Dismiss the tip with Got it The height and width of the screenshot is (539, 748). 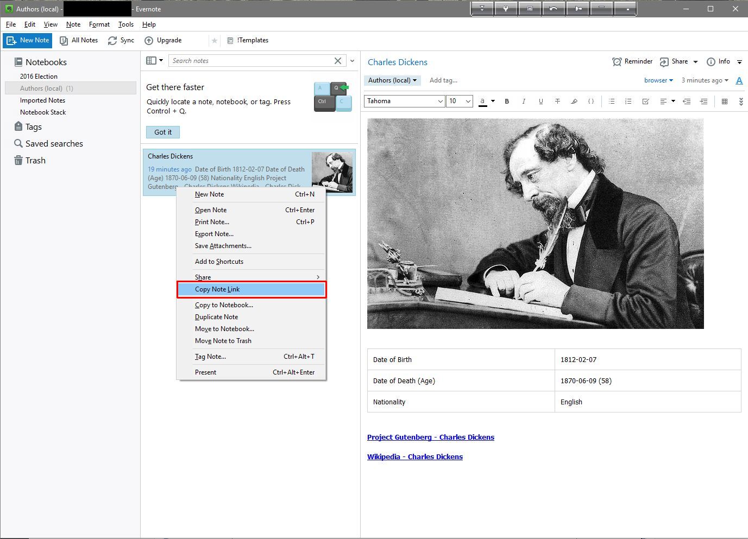pyautogui.click(x=163, y=132)
